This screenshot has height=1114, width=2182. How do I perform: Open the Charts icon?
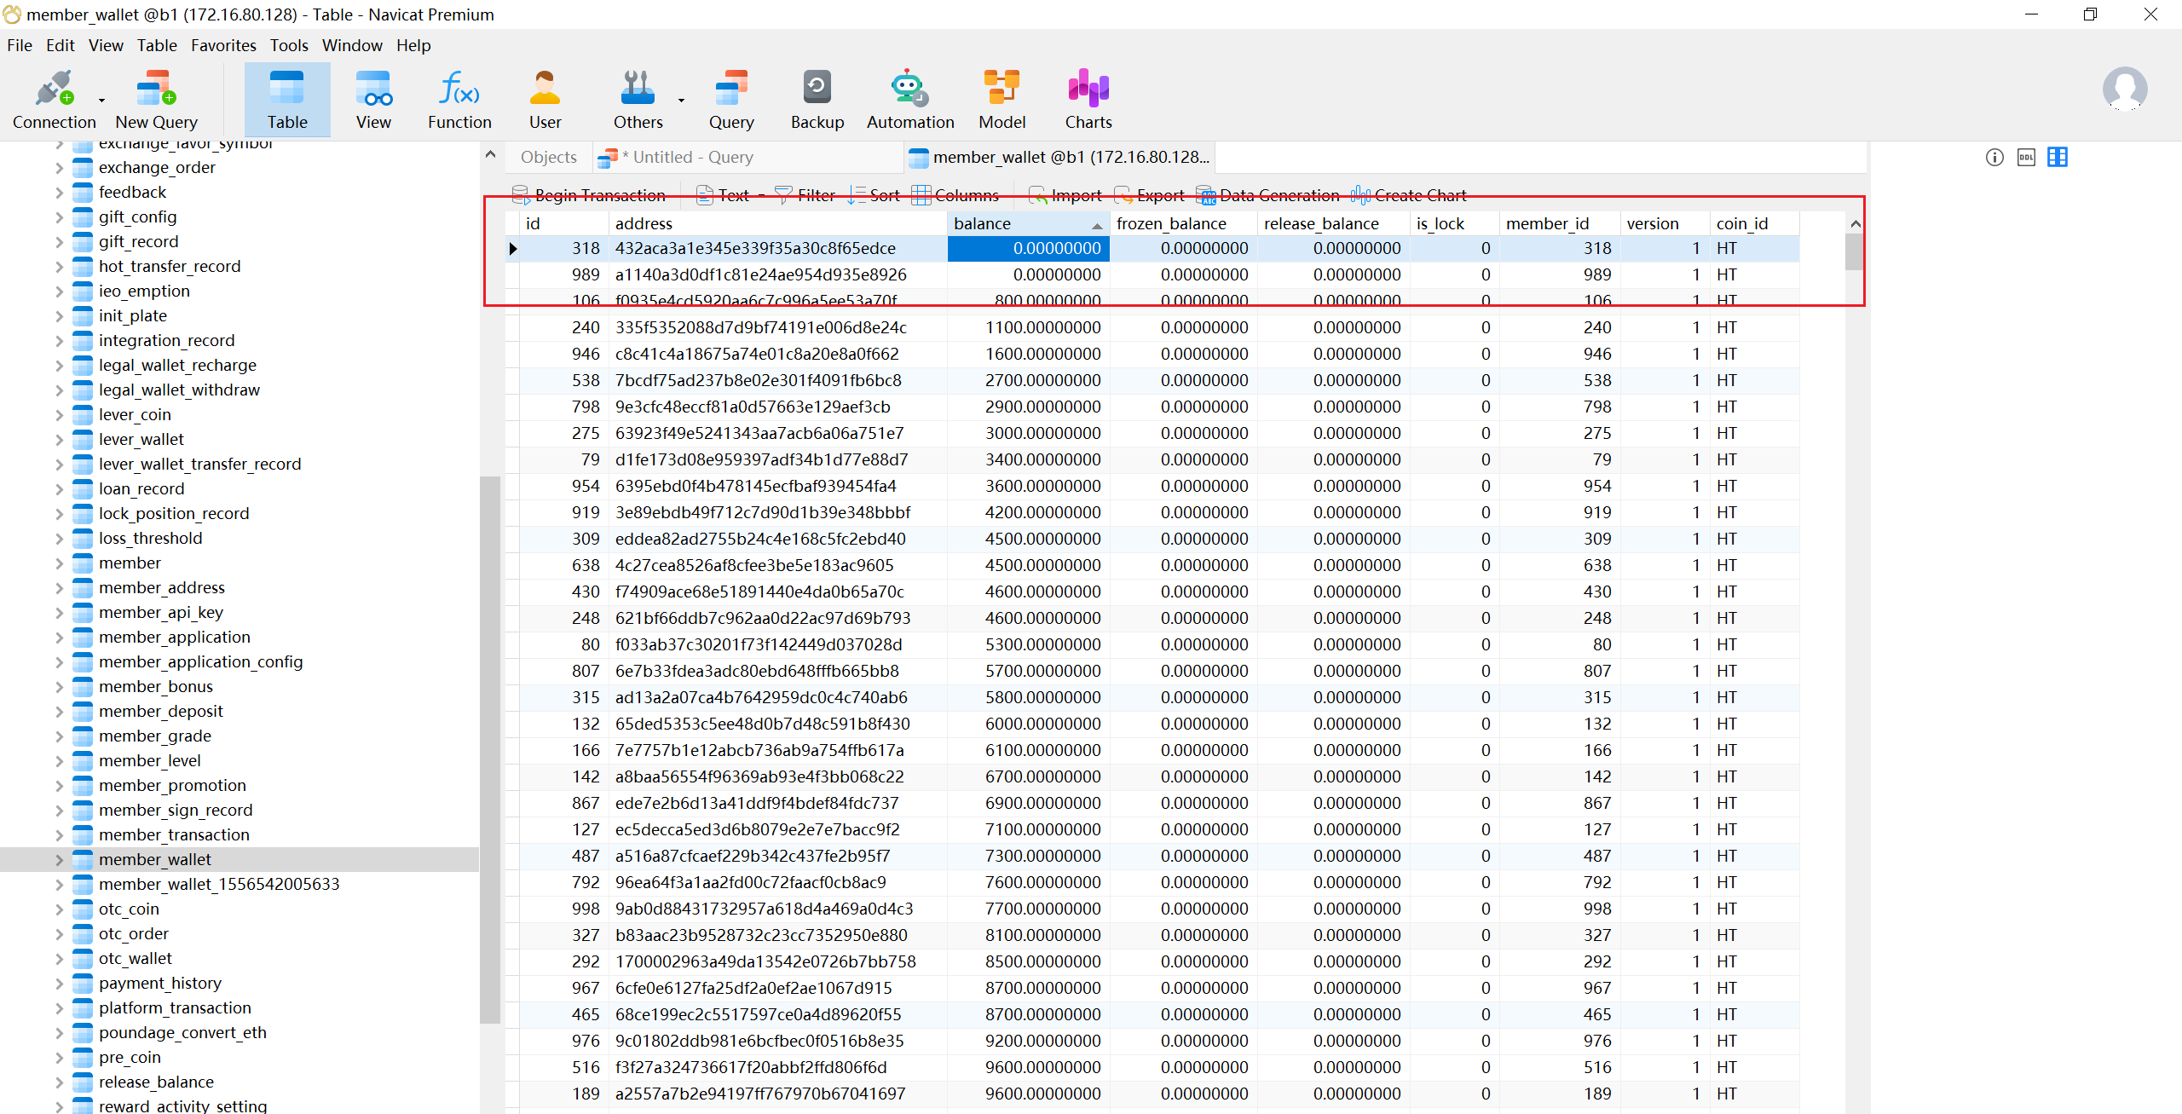click(1088, 100)
